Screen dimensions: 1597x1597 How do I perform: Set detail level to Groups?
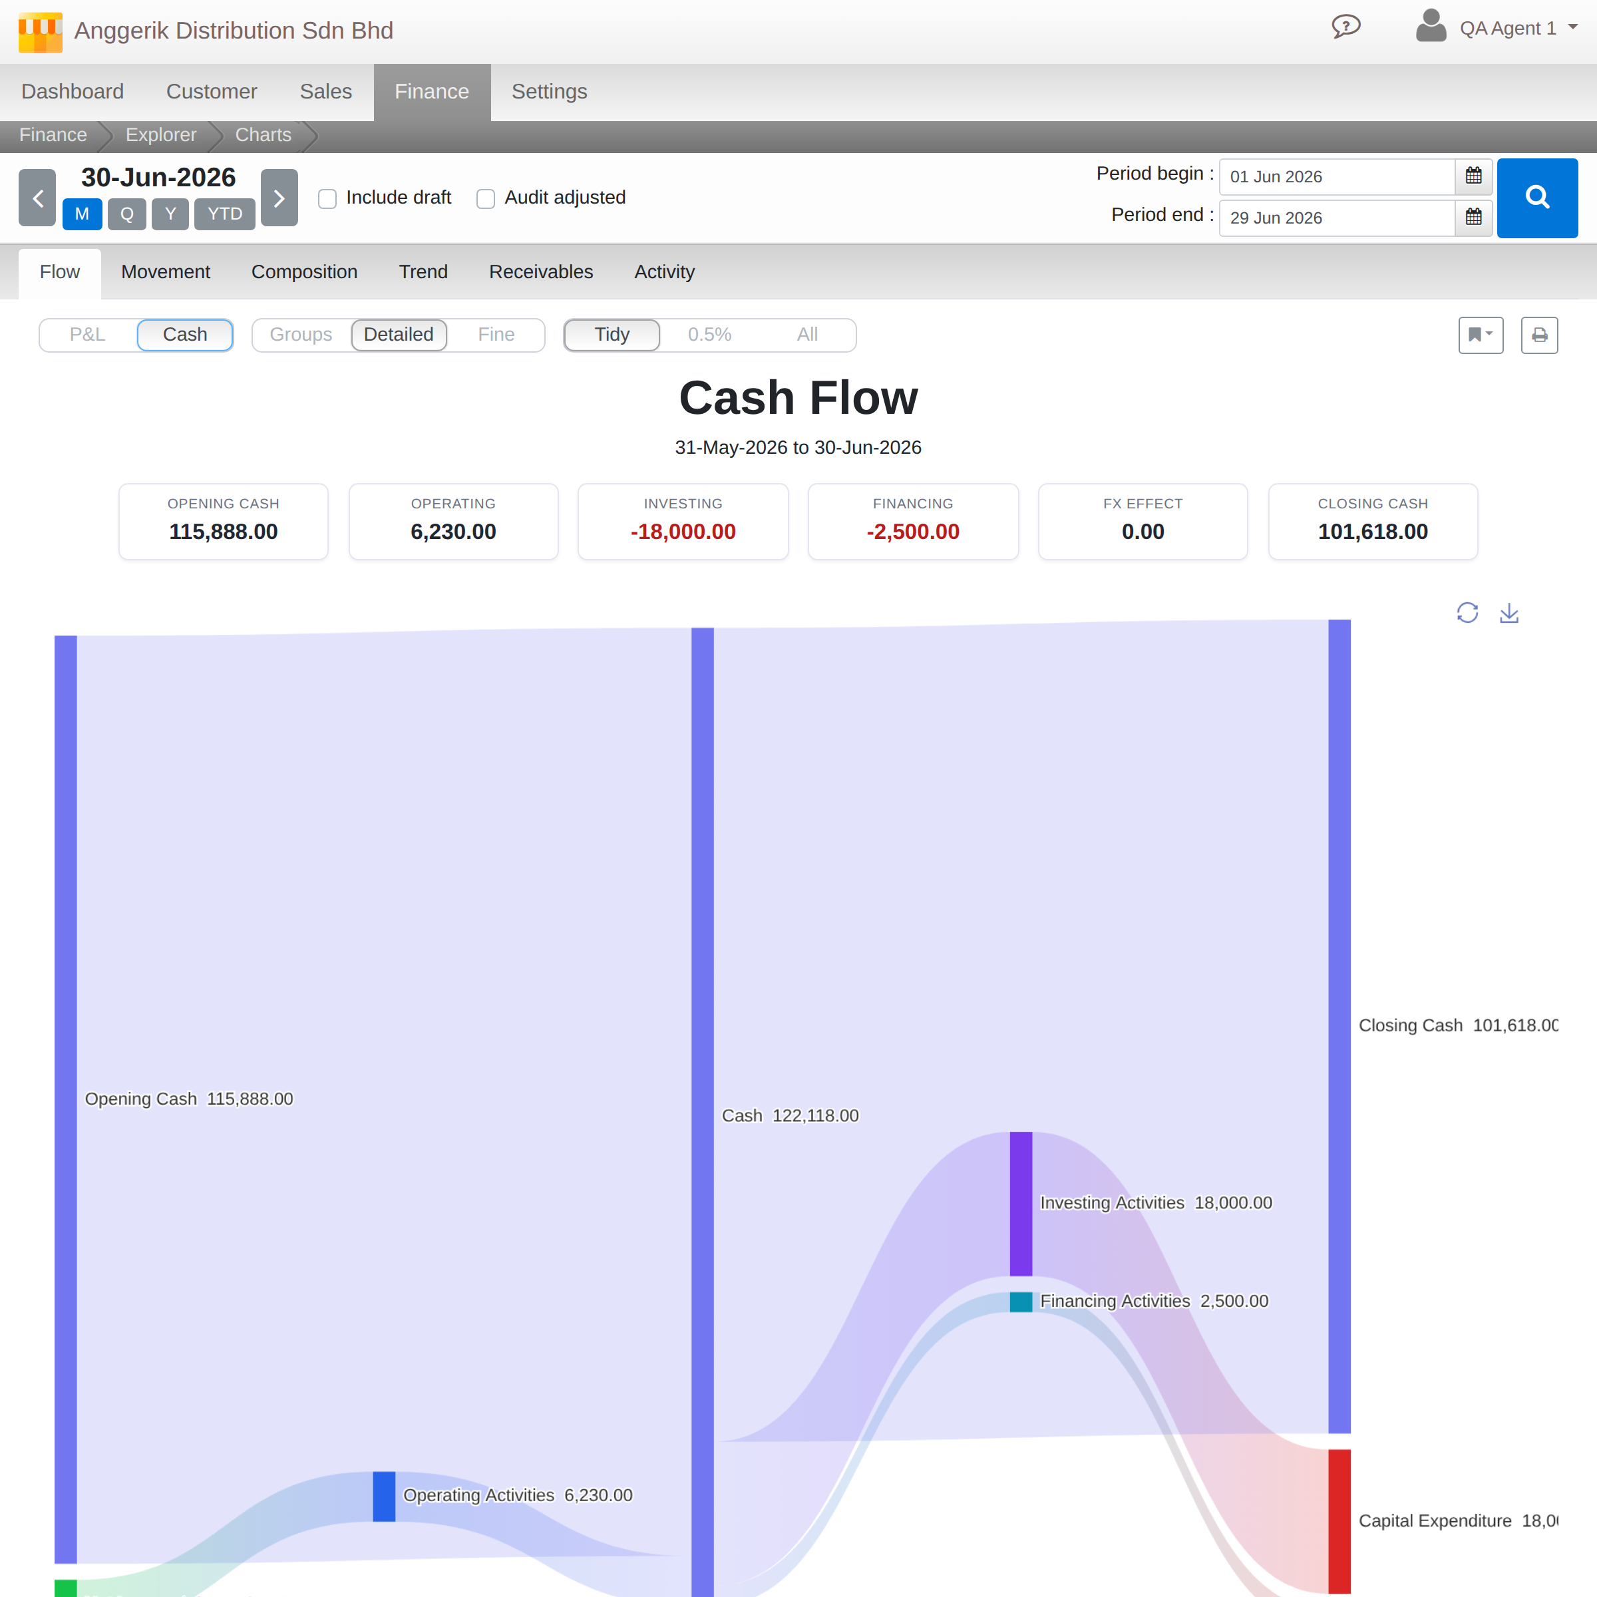coord(301,335)
